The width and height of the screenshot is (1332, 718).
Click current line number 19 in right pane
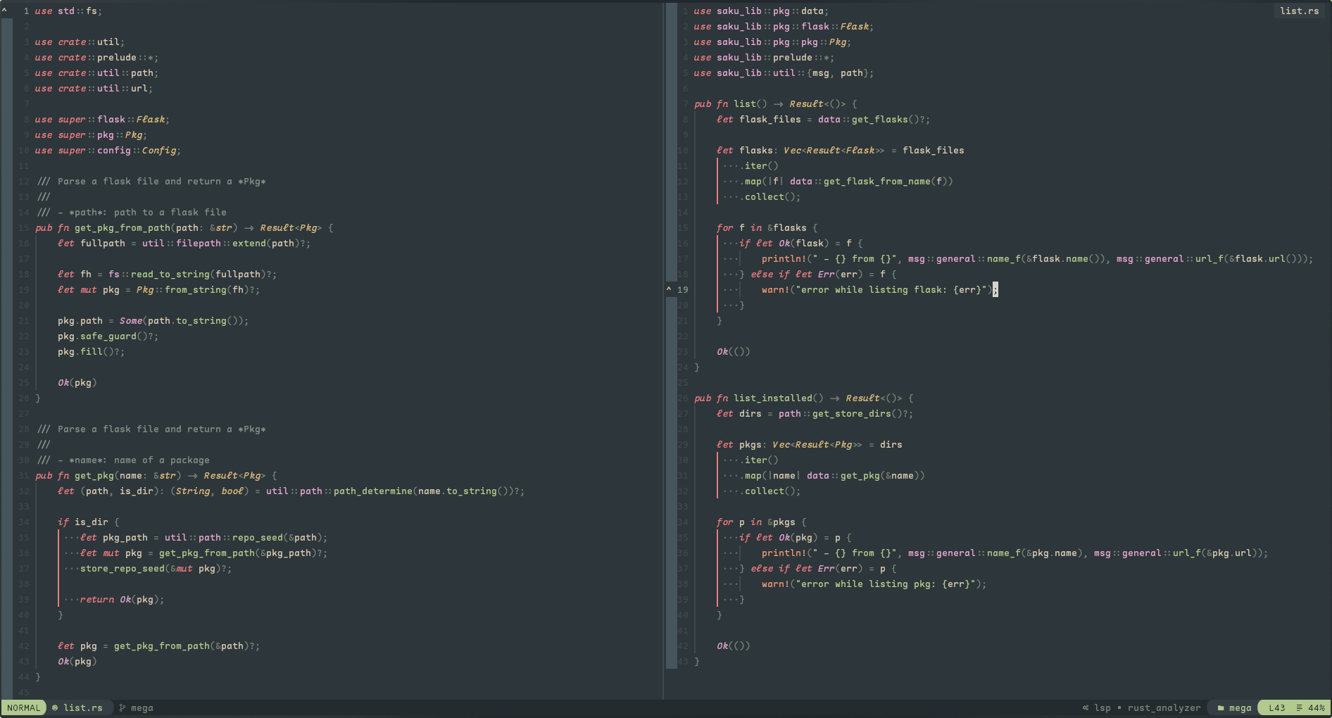[682, 289]
